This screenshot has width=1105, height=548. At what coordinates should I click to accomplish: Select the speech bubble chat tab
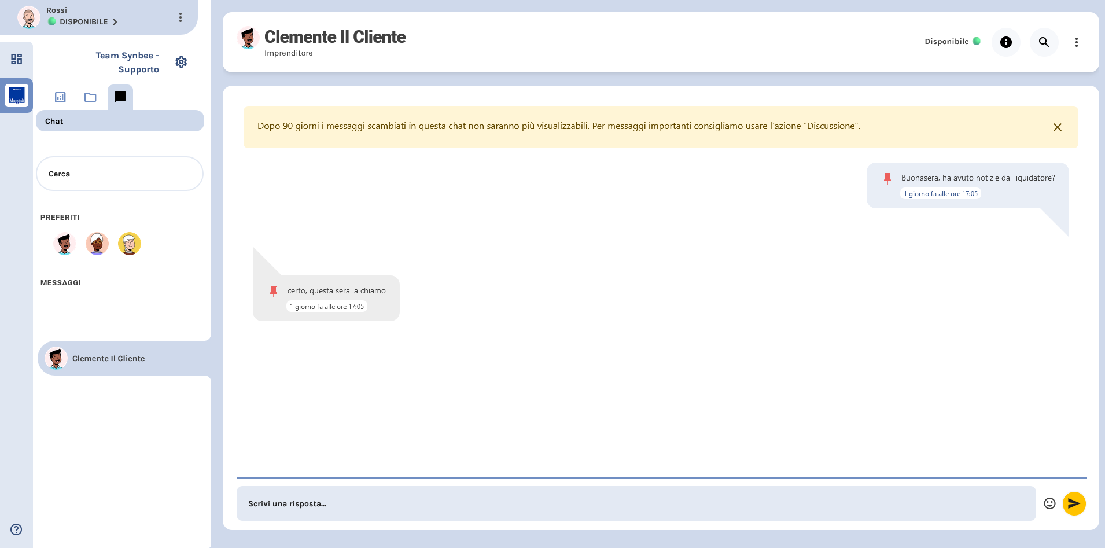(120, 97)
